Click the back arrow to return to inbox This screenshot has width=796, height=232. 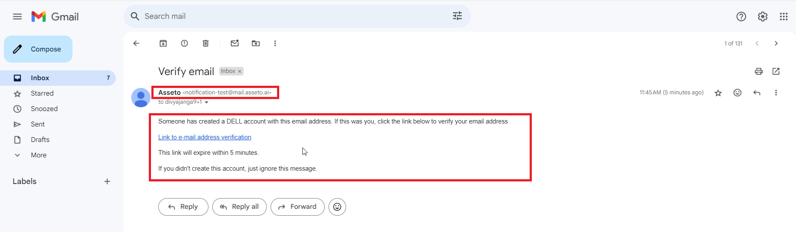tap(136, 43)
